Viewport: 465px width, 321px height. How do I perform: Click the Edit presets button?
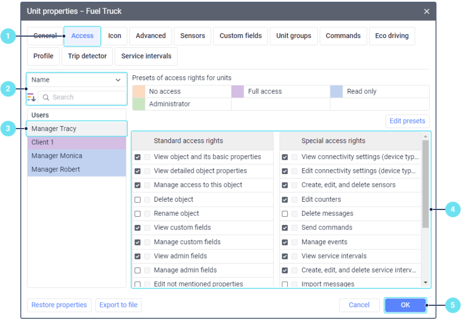(407, 121)
